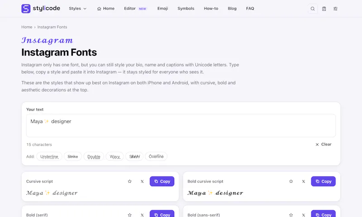Copy the Bold cursive script text
Screen dimensions: 362x217
[323, 181]
